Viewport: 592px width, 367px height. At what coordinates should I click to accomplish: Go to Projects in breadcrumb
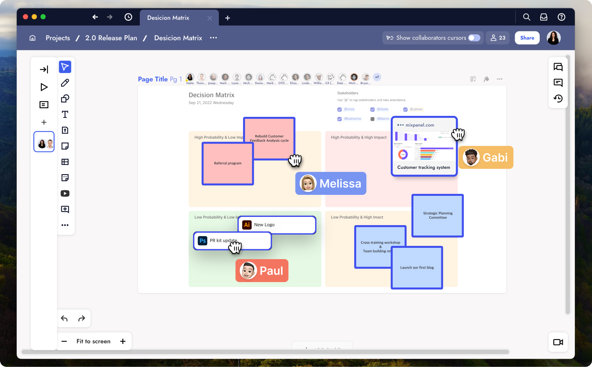pyautogui.click(x=58, y=38)
